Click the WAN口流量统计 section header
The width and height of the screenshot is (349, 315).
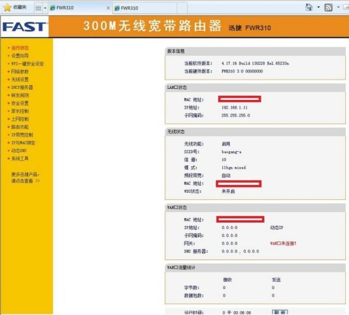point(181,267)
